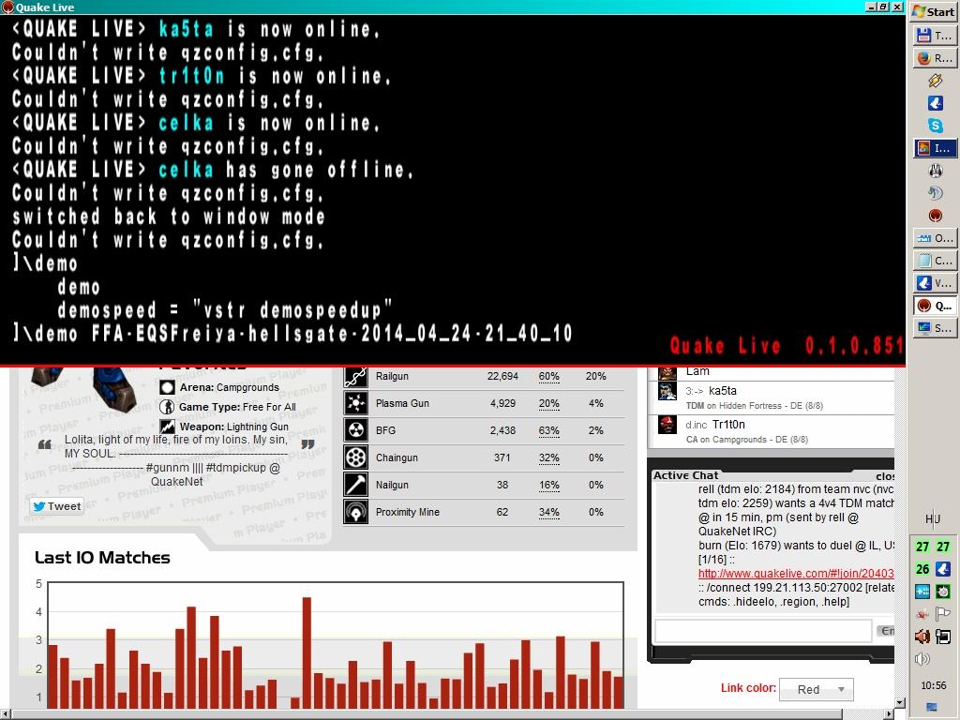This screenshot has height=720, width=960.
Task: Click the Arena Campgrounds icon
Action: (x=167, y=387)
